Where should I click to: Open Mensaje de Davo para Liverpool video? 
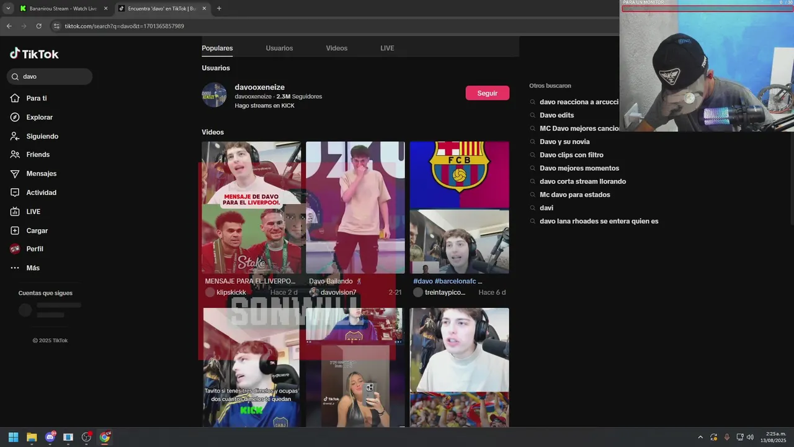coord(251,207)
